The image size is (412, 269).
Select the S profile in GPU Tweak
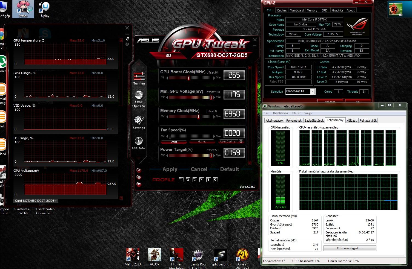tap(208, 180)
